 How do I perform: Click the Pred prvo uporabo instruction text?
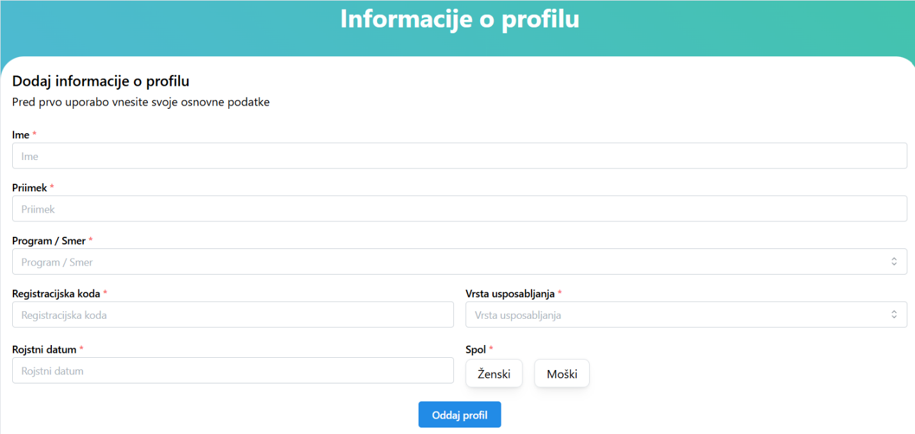pos(141,102)
